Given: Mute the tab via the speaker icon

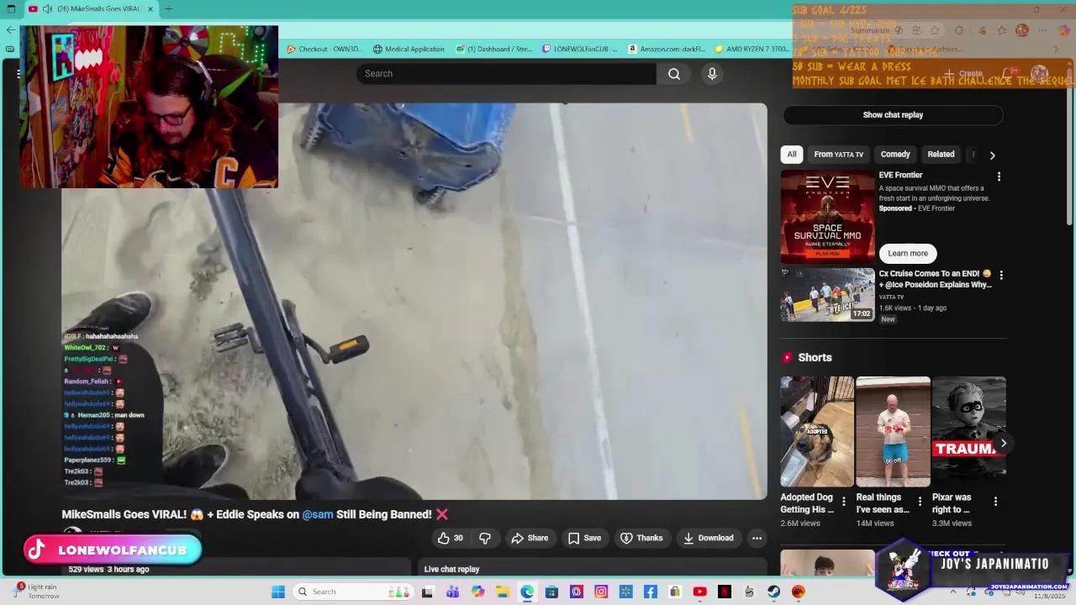Looking at the screenshot, I should 48,9.
